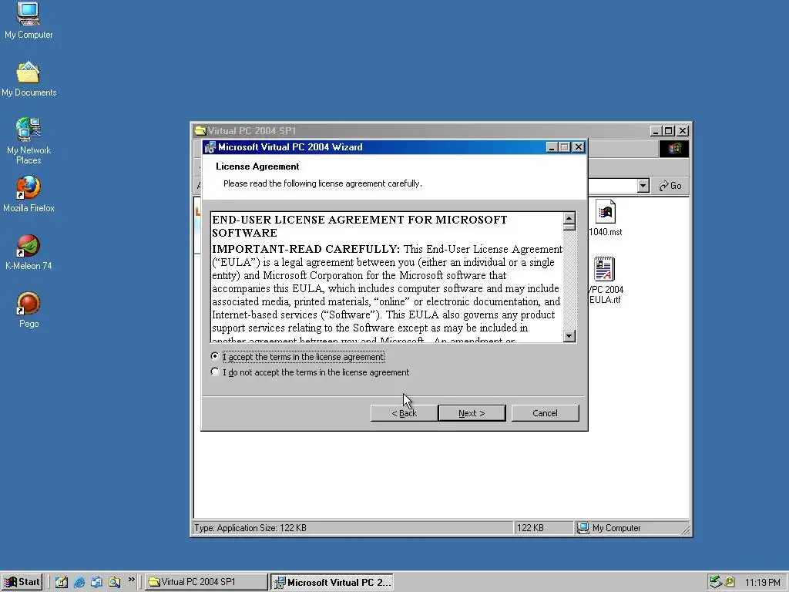Screen dimensions: 789x592
Task: Click the wizard's title bar installer icon
Action: (x=210, y=147)
